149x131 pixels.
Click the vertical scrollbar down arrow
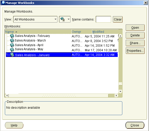click(120, 92)
